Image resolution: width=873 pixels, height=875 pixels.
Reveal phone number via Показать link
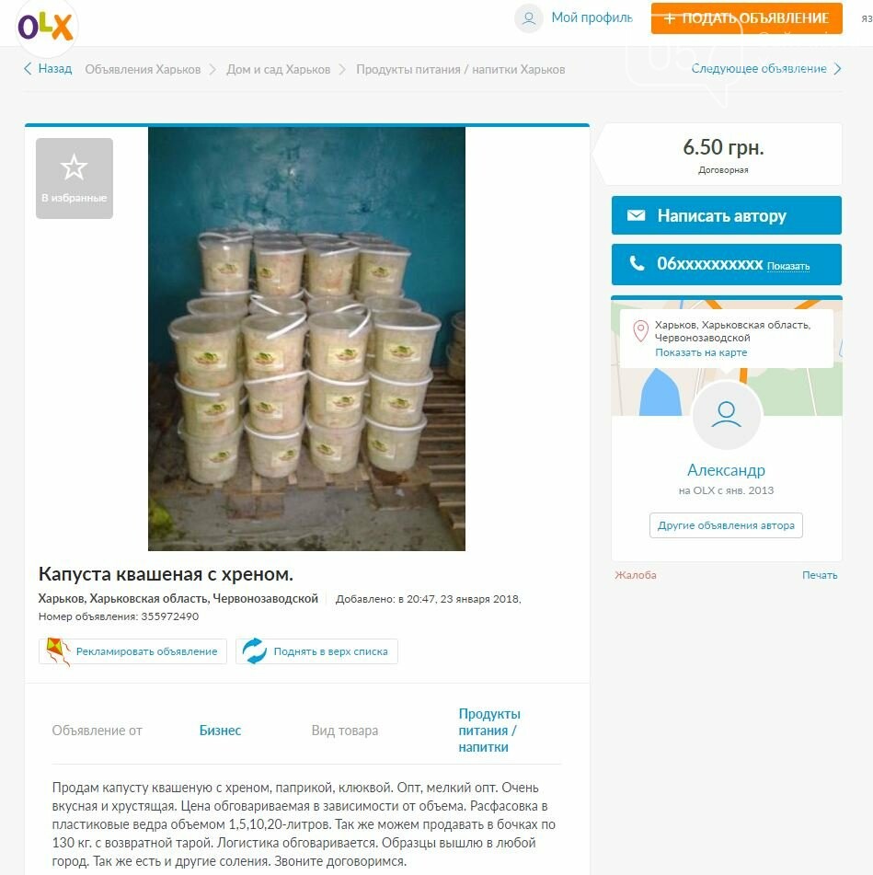click(x=787, y=266)
